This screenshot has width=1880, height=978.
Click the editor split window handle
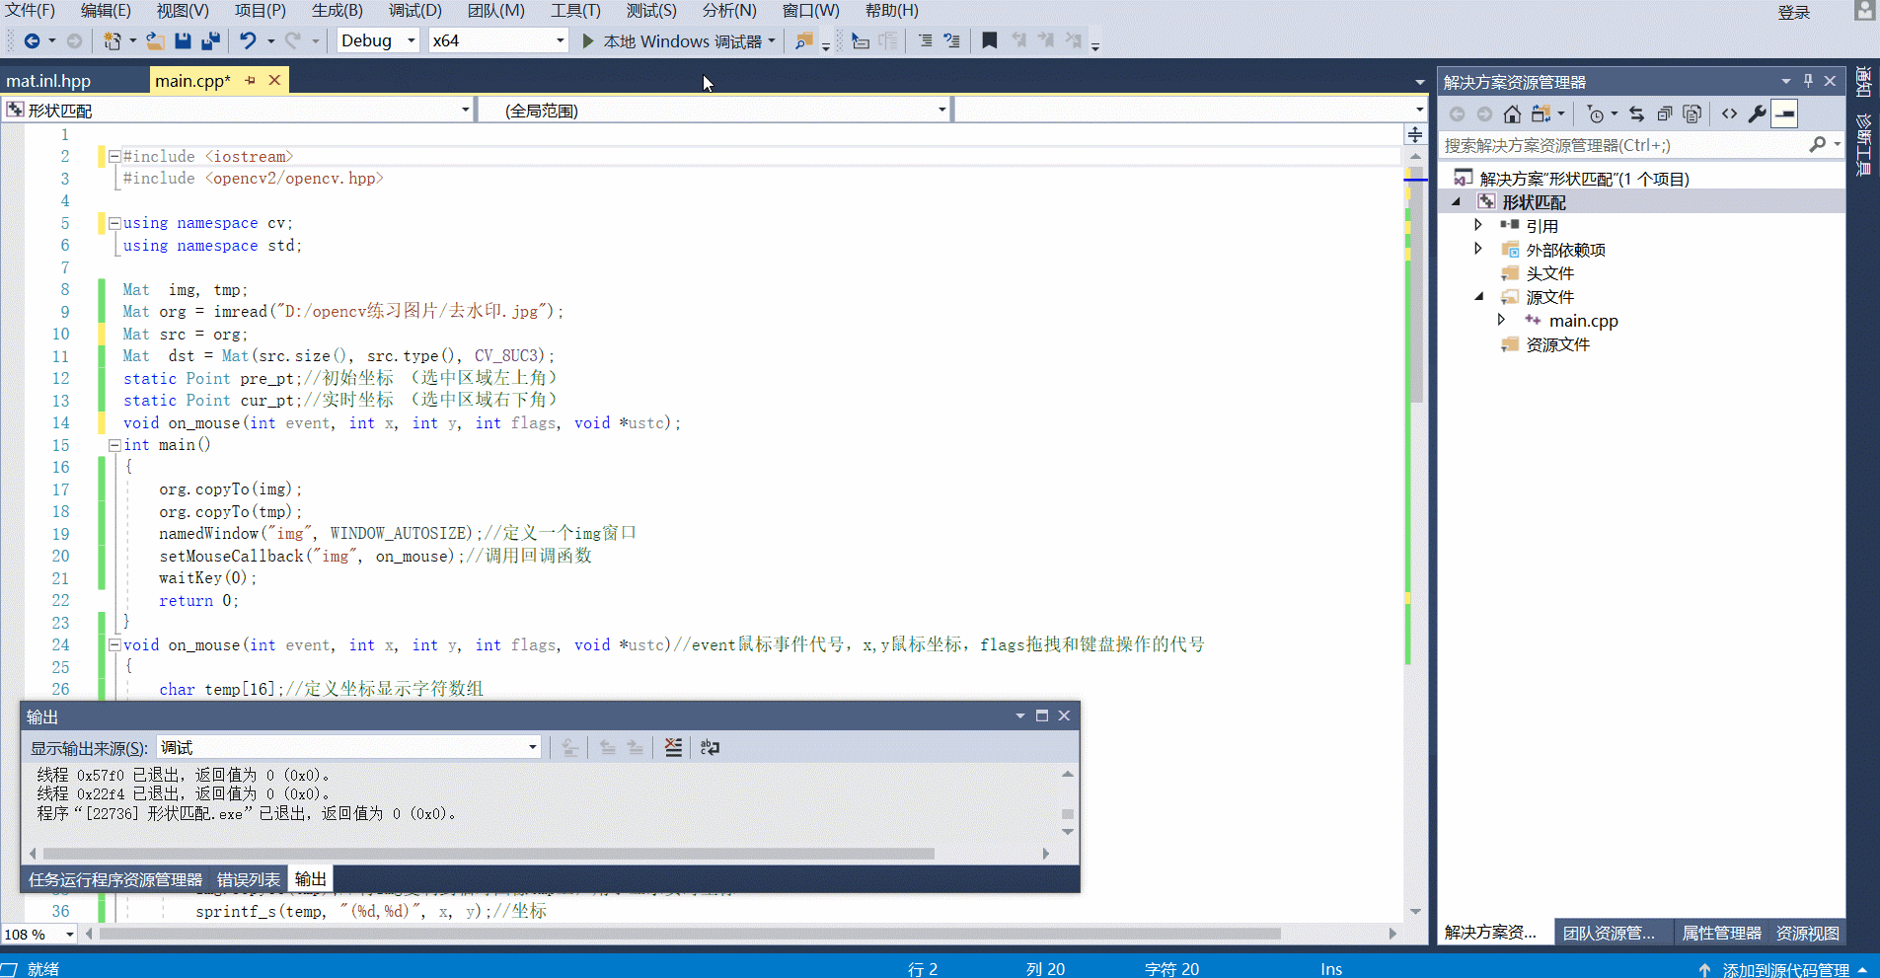pos(1415,134)
